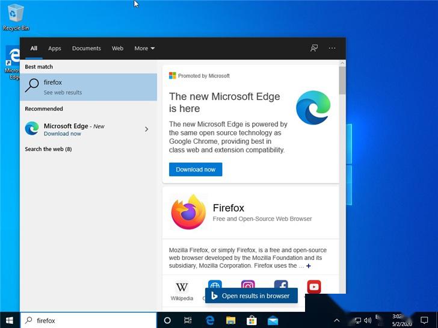Click the taskbar search box containing firefox

(x=88, y=320)
